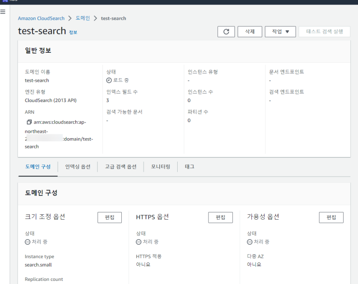Click the refresh icon button

[226, 32]
